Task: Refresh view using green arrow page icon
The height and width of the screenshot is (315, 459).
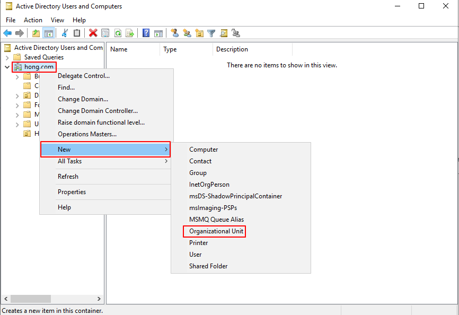Action: click(118, 33)
